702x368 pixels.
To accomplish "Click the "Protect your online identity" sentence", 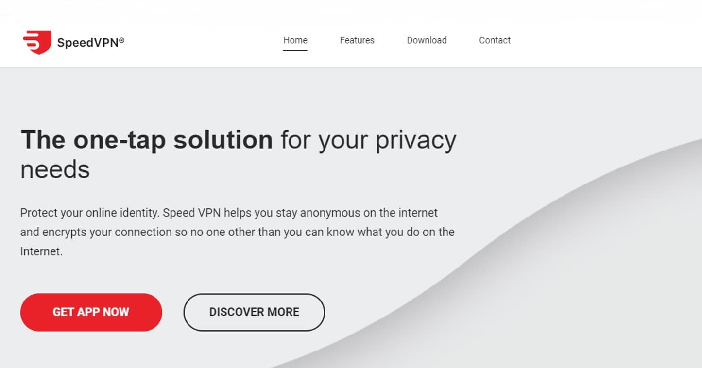I will click(x=90, y=213).
